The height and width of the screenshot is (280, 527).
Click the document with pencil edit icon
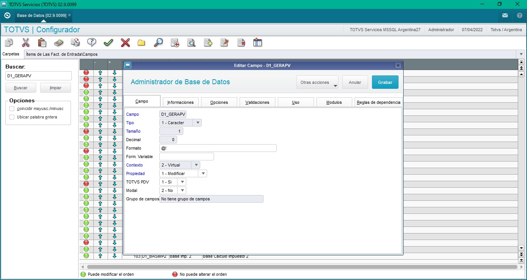(225, 42)
